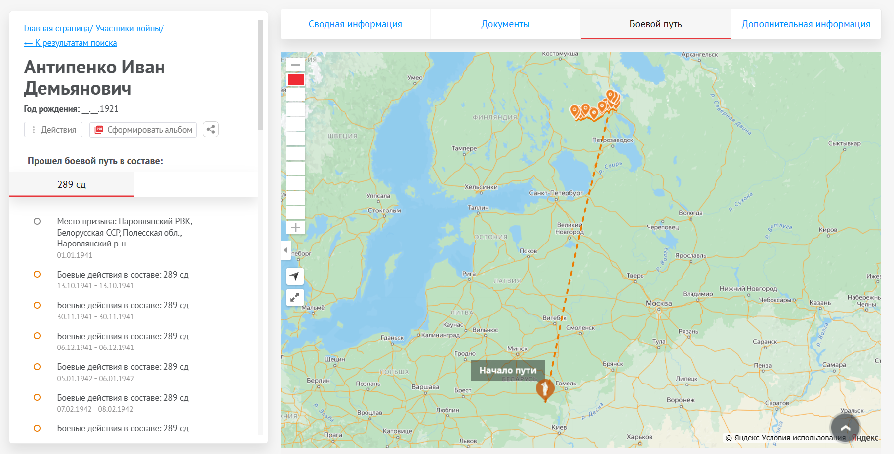Open Дополнительная информация tab

click(806, 24)
